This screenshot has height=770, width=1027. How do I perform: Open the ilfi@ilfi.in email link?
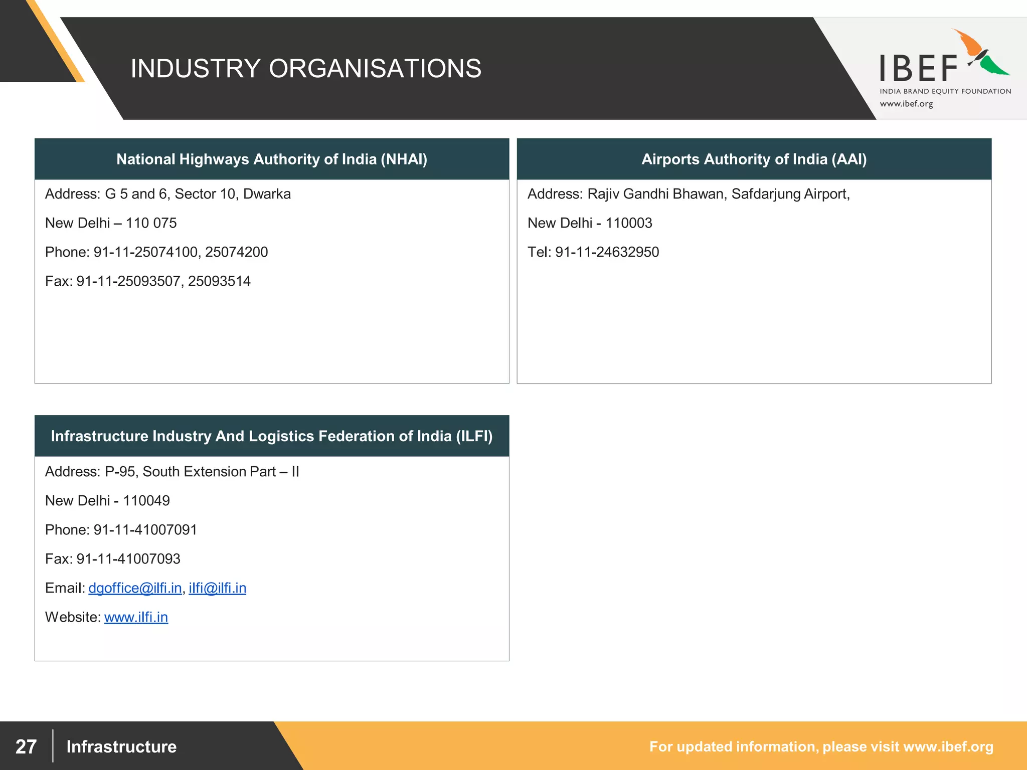pyautogui.click(x=217, y=588)
